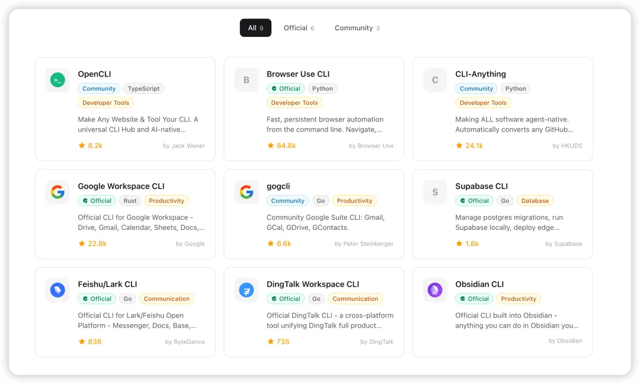Click the Supabase CLI letter S icon
This screenshot has width=640, height=384.
point(435,192)
